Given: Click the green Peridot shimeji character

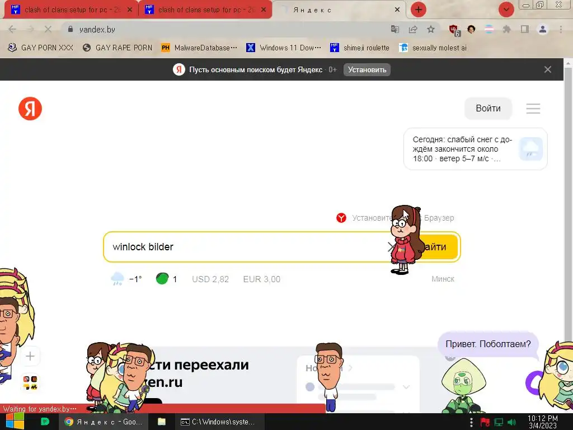Looking at the screenshot, I should pyautogui.click(x=463, y=386).
